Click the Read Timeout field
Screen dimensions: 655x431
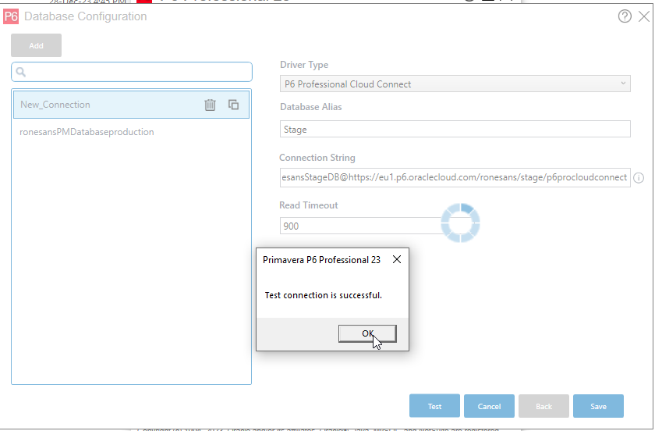[x=359, y=226]
